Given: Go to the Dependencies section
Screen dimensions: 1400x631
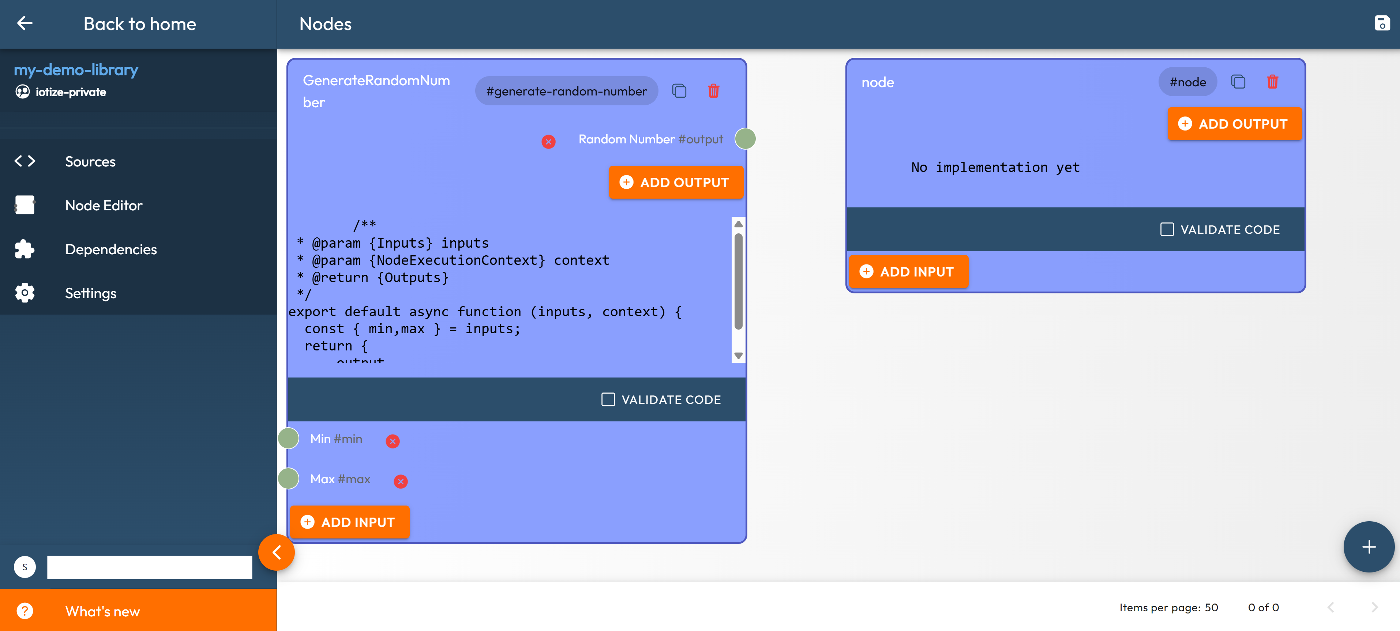Looking at the screenshot, I should coord(111,249).
